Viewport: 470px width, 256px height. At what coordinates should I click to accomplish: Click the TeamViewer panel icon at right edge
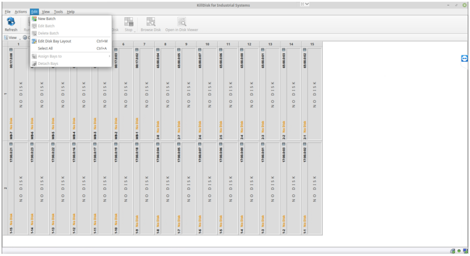[464, 58]
